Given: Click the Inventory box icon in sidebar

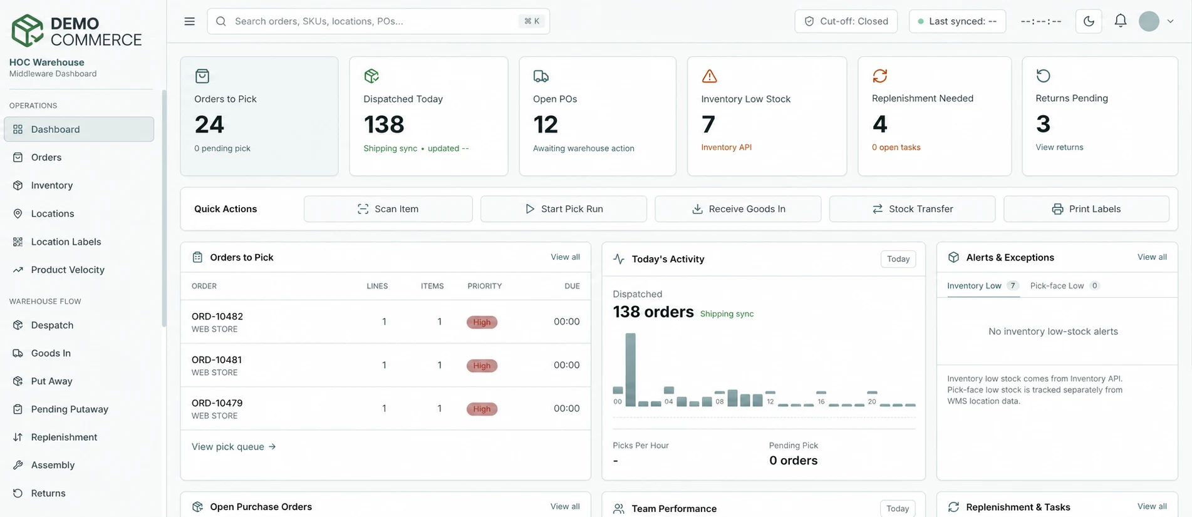Looking at the screenshot, I should pyautogui.click(x=18, y=186).
